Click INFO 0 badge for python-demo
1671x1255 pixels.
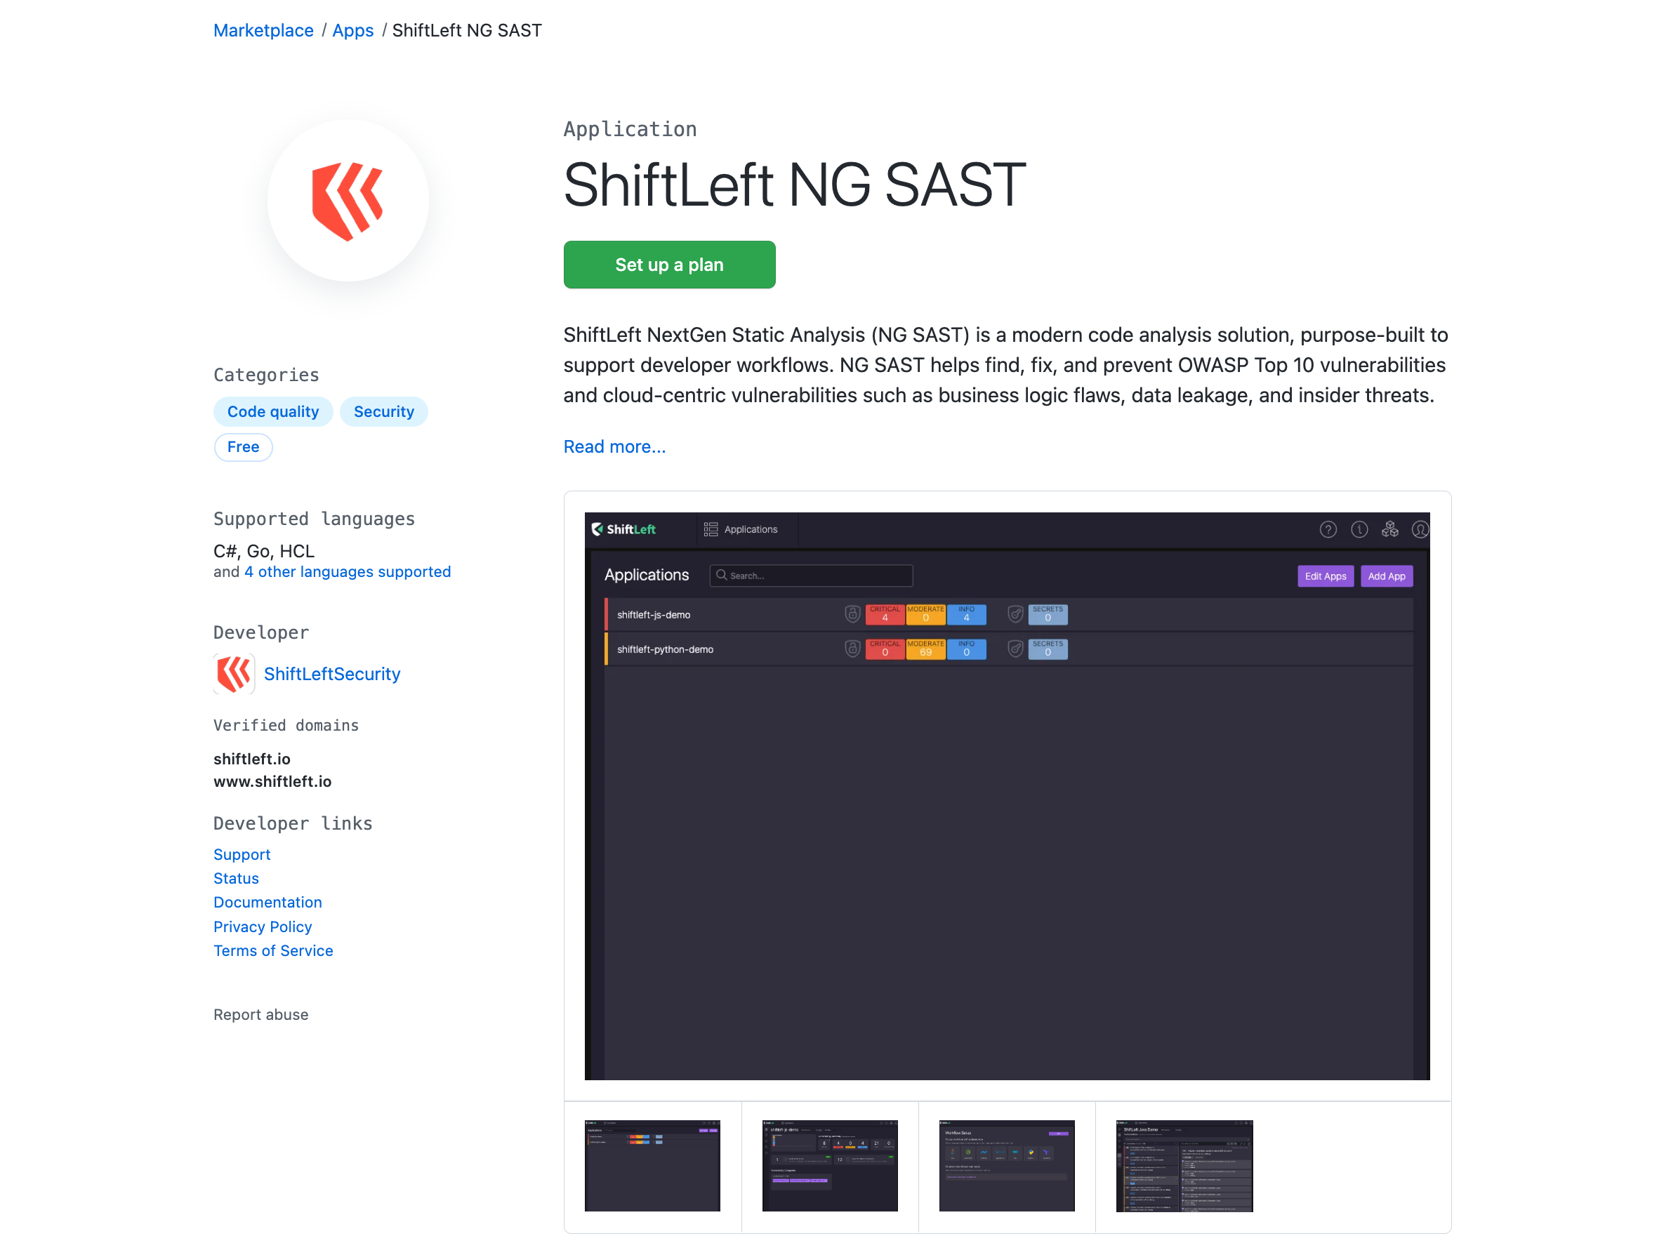click(966, 649)
